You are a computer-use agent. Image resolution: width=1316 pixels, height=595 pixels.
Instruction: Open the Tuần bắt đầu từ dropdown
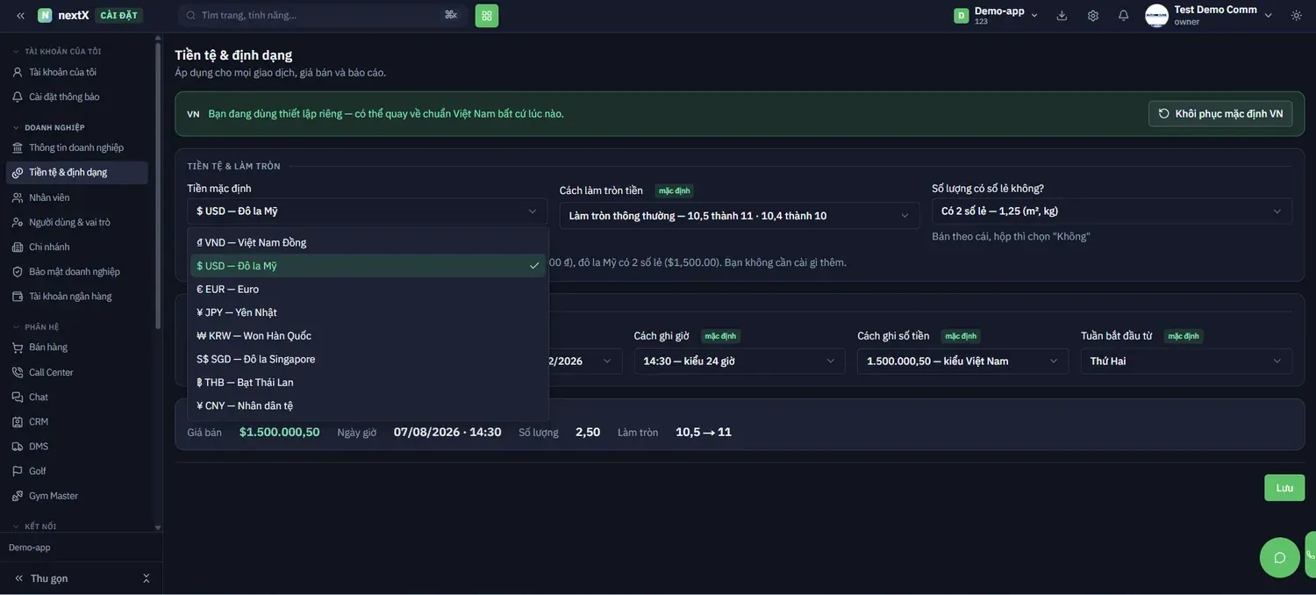click(1186, 361)
